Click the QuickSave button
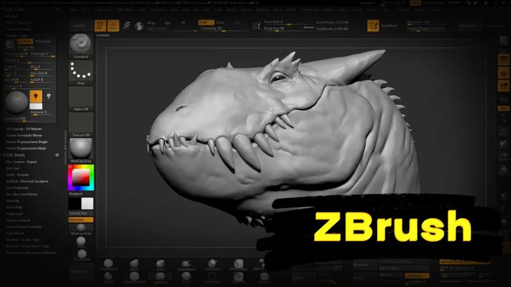Viewport: 511px width, 287px height. (367, 3)
